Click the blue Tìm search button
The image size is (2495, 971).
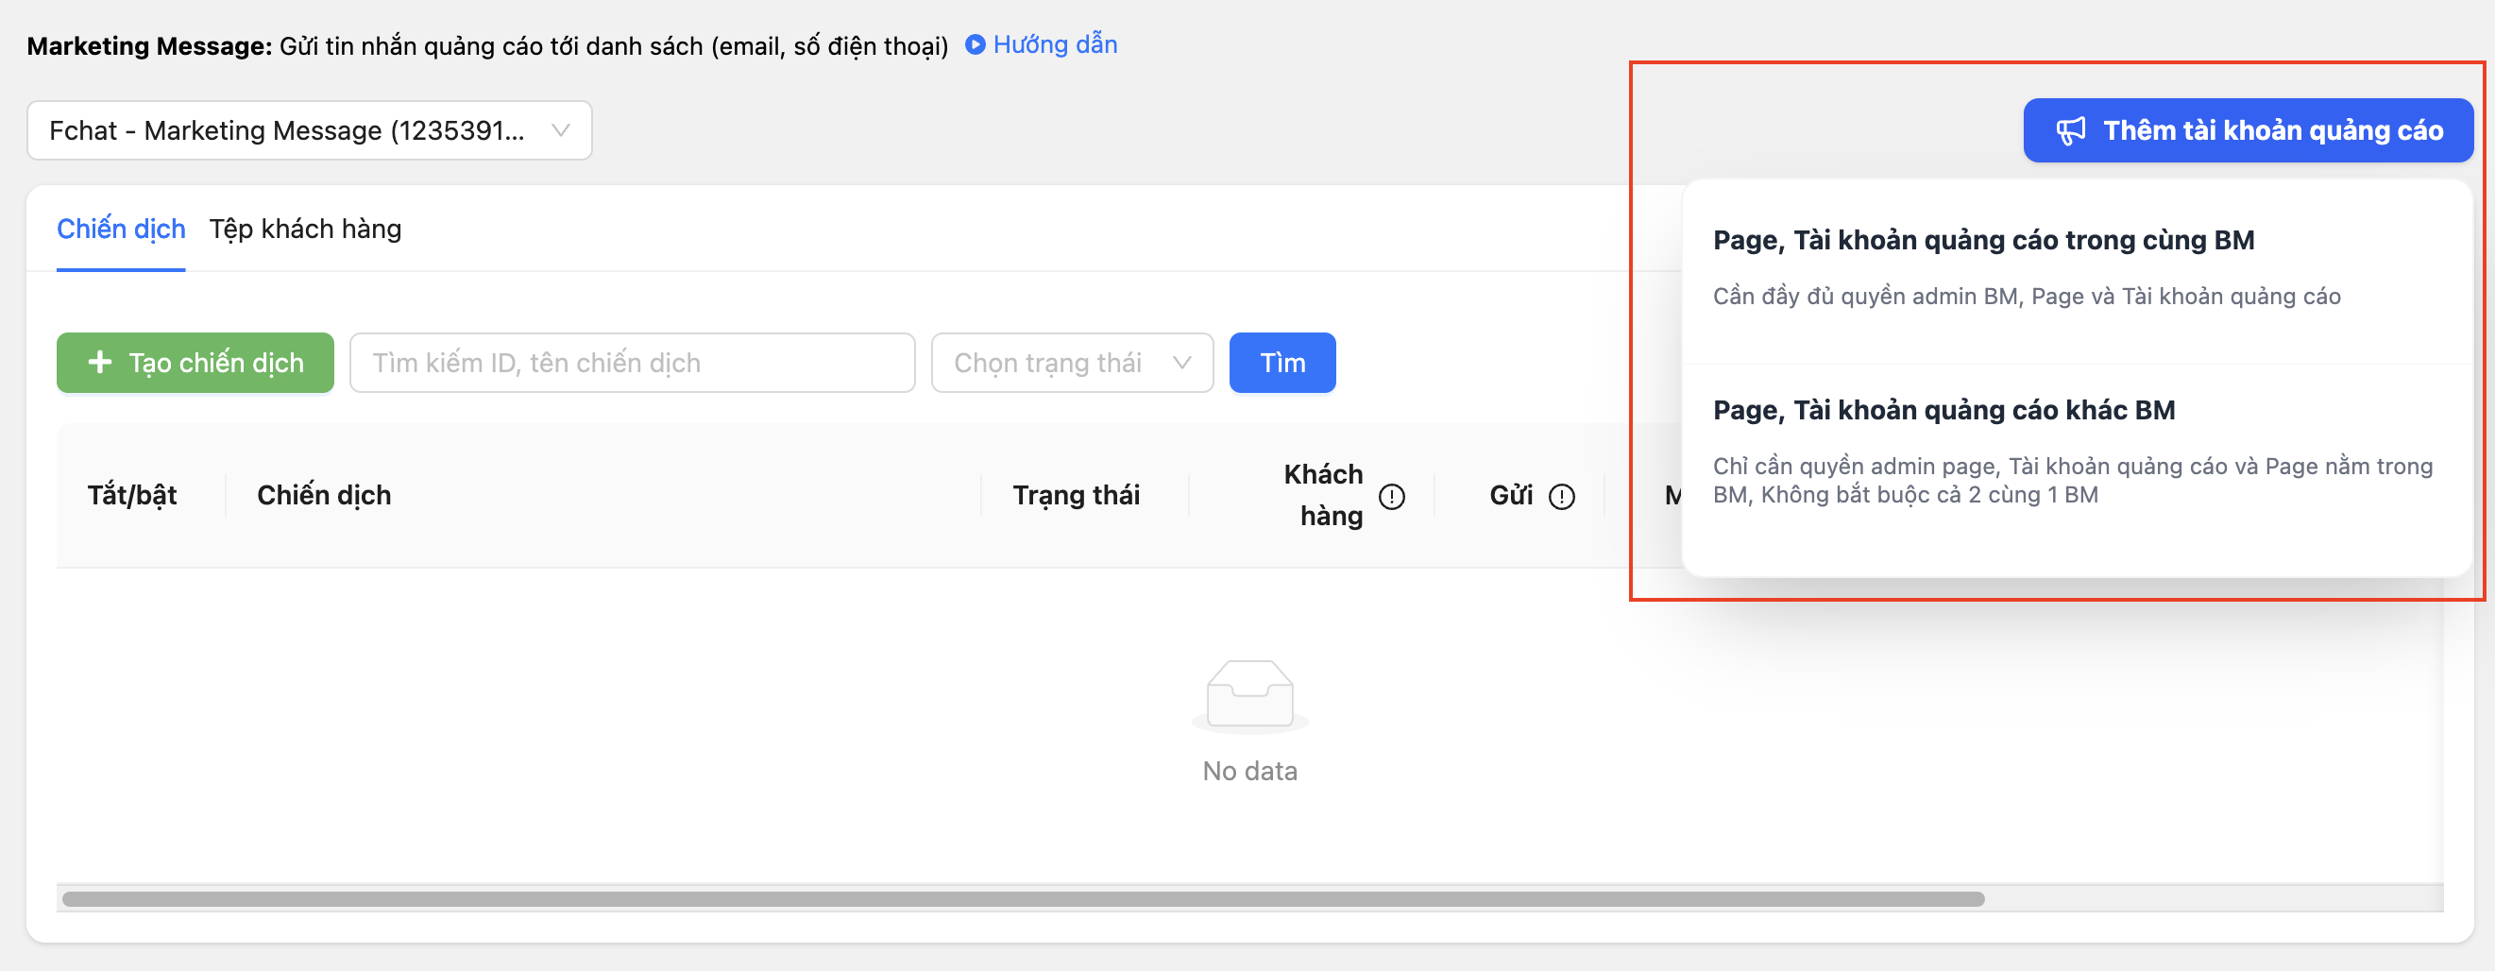[1282, 363]
